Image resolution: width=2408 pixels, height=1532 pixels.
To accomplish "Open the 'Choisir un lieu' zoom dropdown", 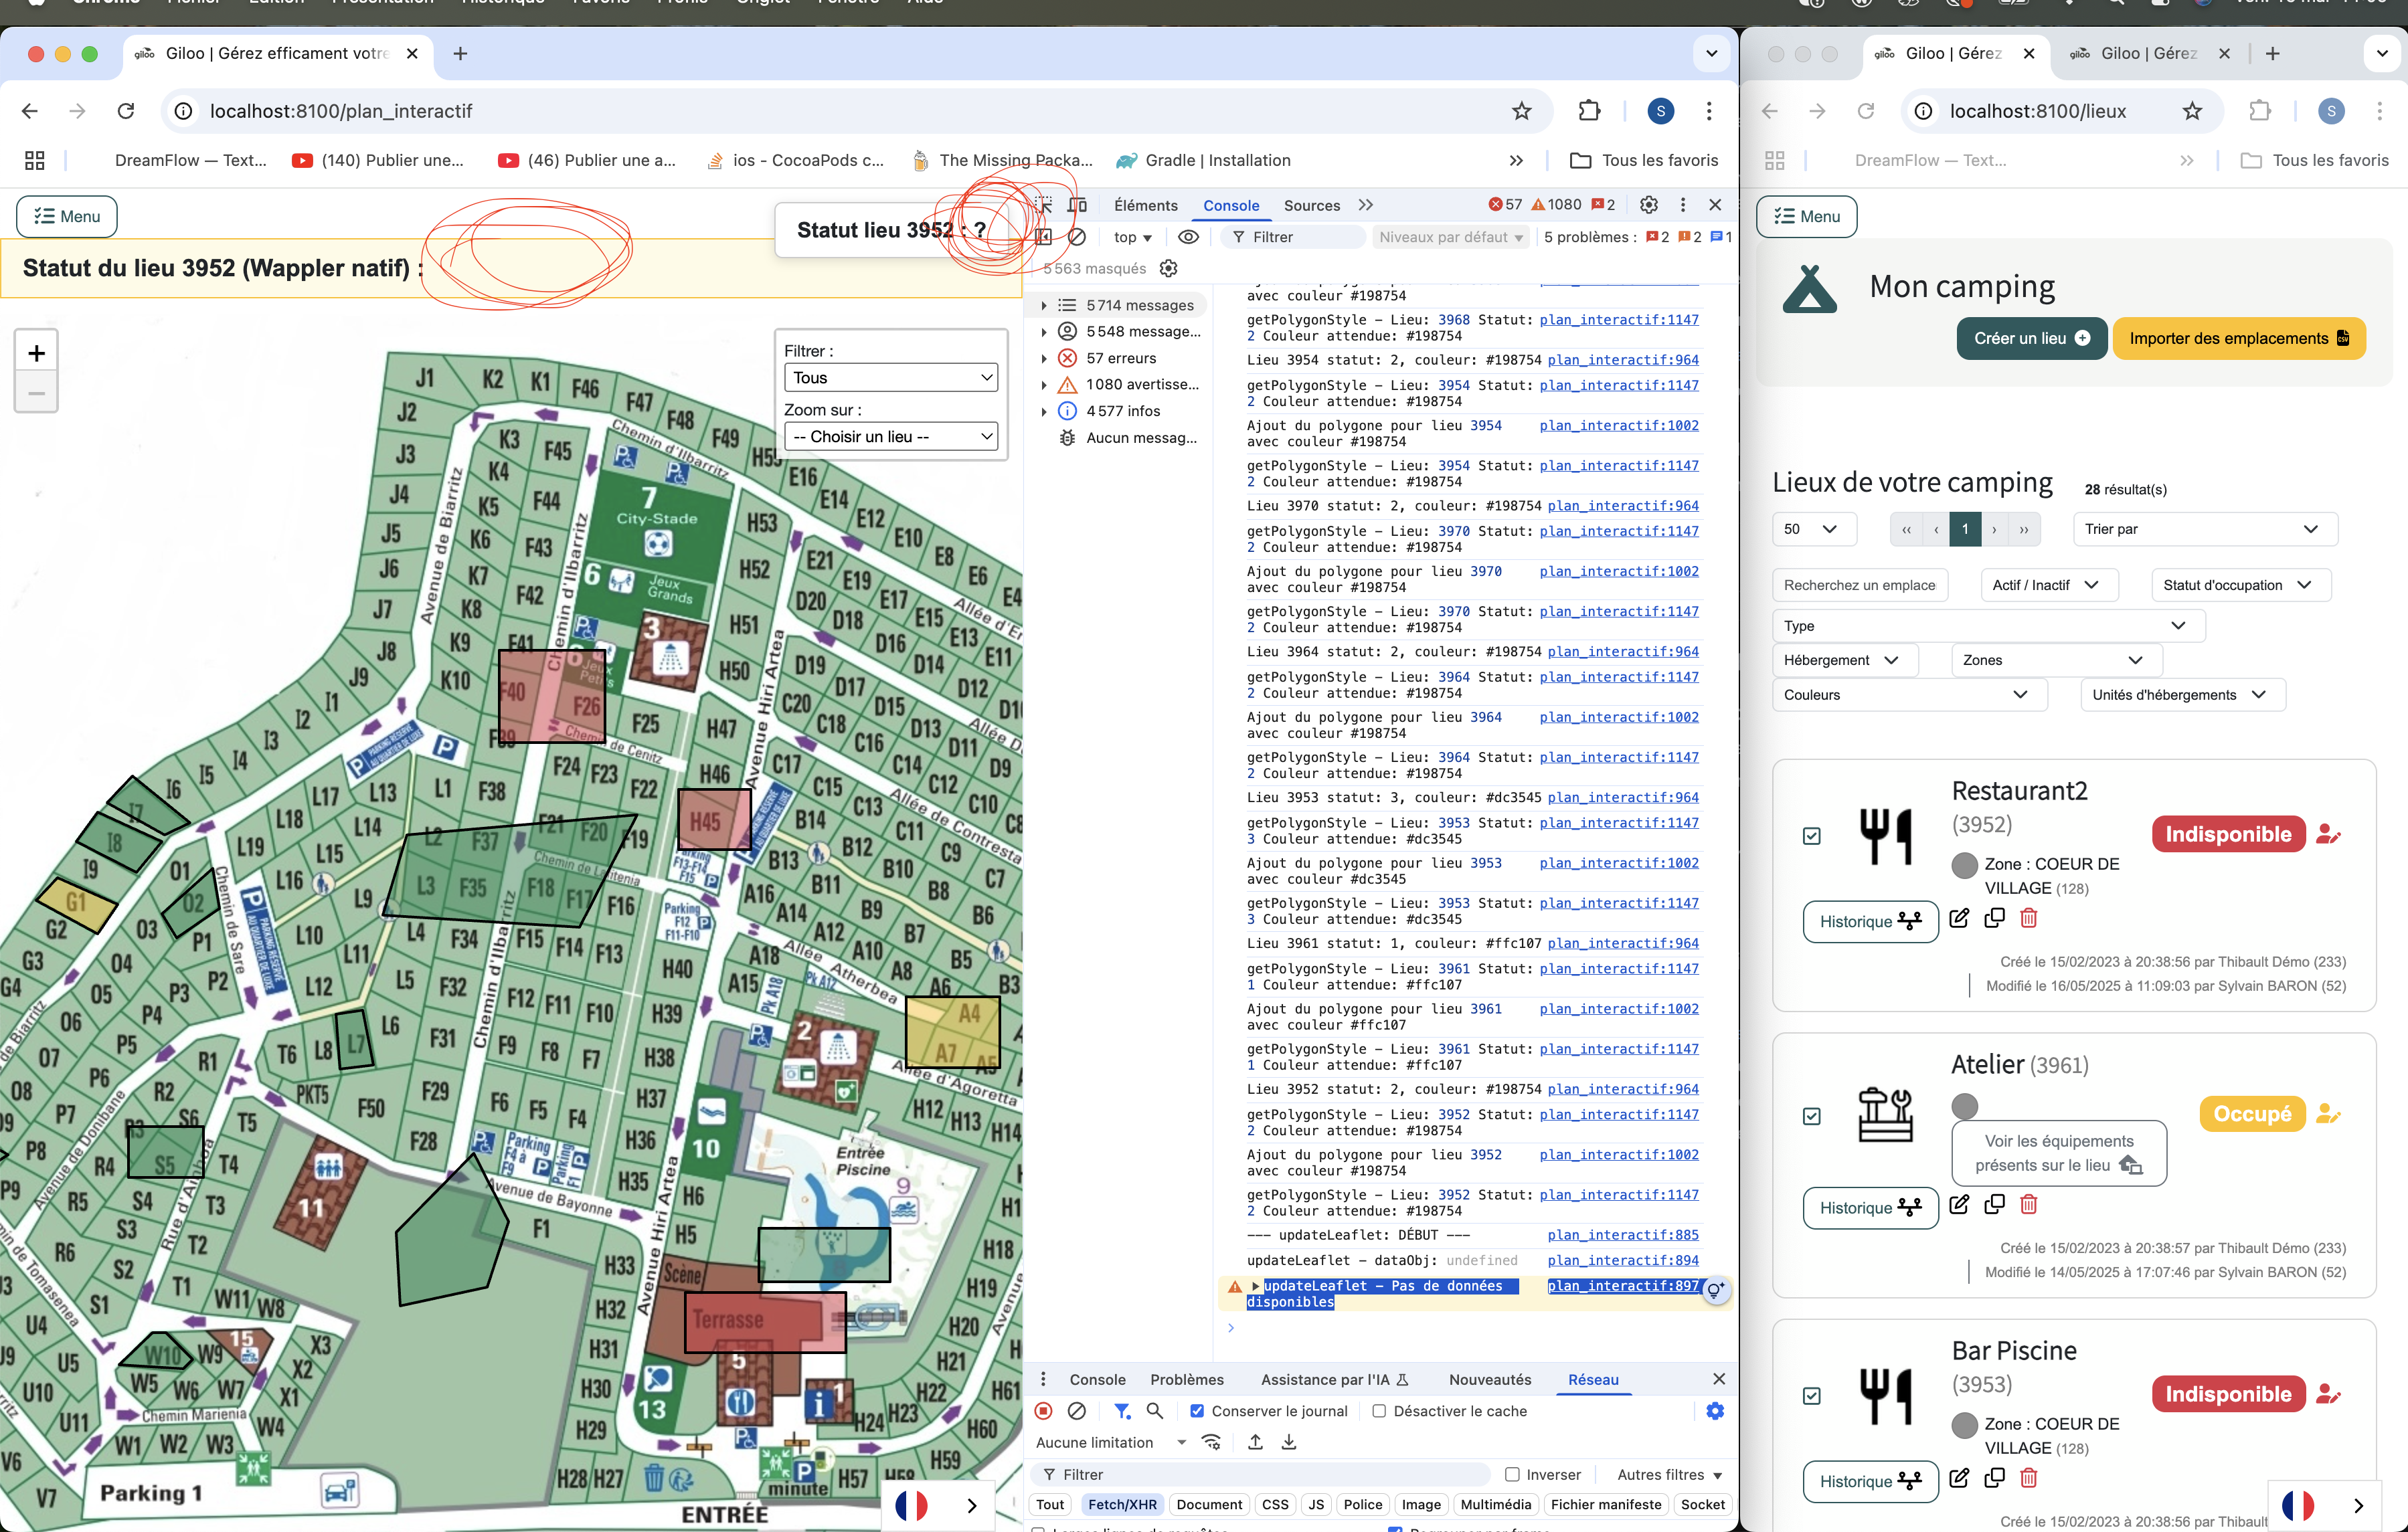I will (890, 437).
